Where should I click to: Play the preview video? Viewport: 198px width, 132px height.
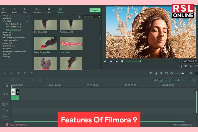(117, 61)
